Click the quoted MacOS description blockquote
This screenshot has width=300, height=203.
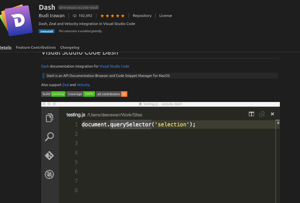pyautogui.click(x=160, y=76)
